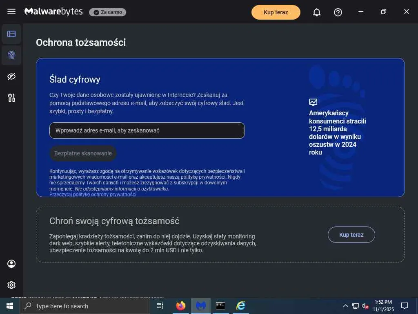Open the help question mark icon
Image resolution: width=418 pixels, height=314 pixels.
(338, 12)
